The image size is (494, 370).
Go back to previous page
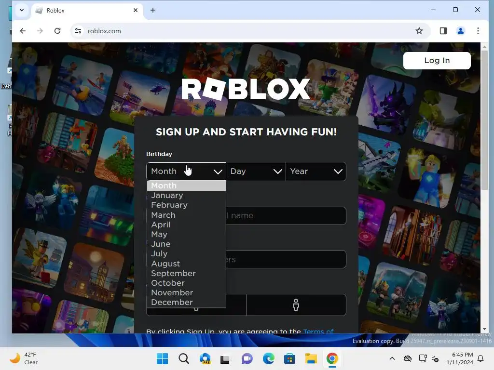(x=23, y=31)
